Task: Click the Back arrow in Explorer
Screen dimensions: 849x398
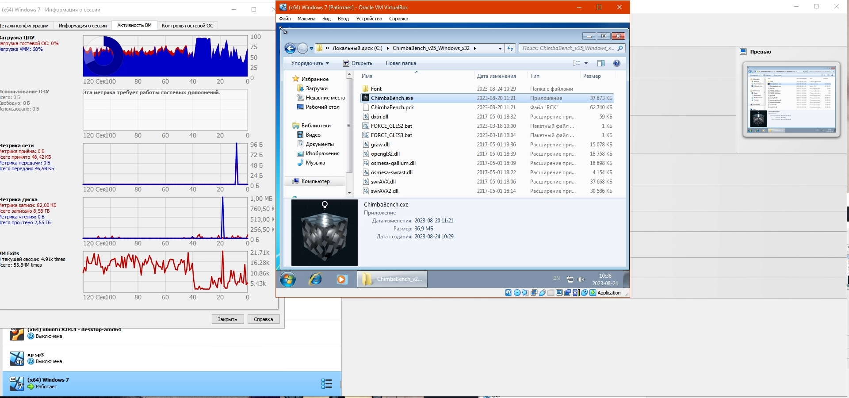Action: (290, 49)
